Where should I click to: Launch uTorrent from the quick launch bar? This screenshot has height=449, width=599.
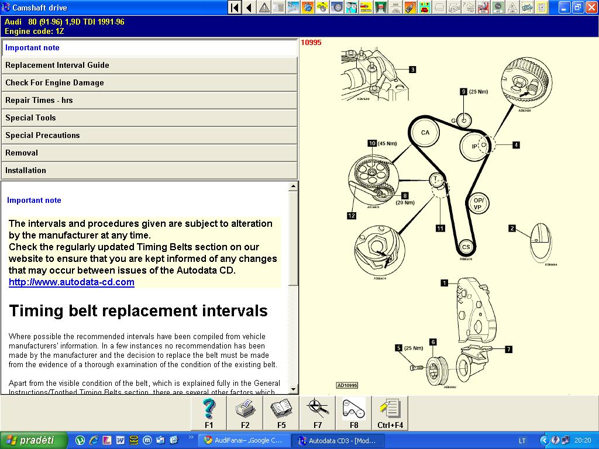pyautogui.click(x=80, y=441)
